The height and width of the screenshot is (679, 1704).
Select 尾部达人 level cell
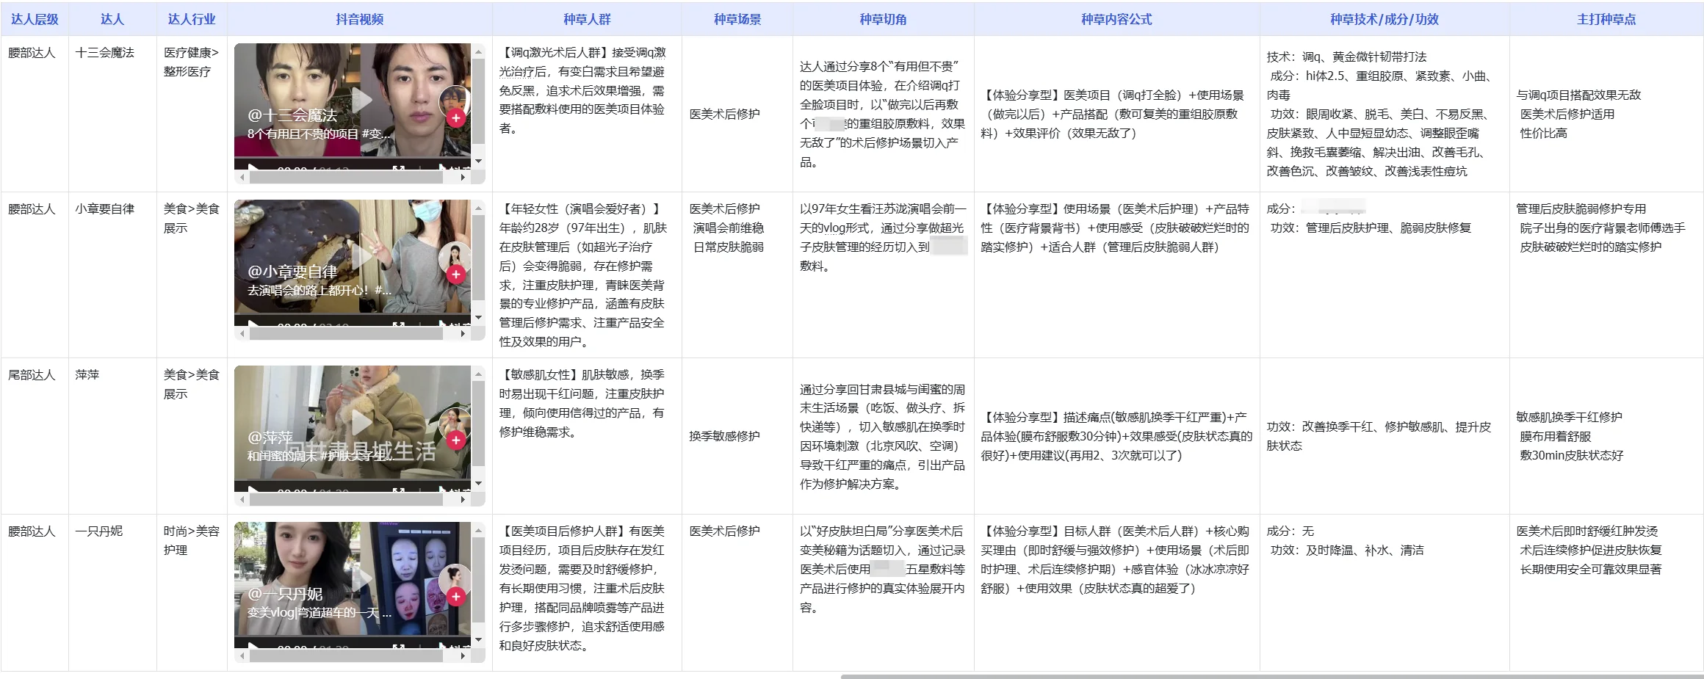point(35,436)
